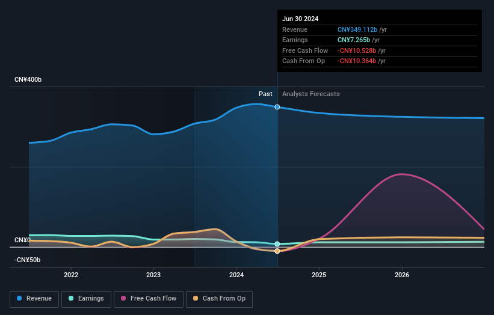This screenshot has height=315, width=494.
Task: Click the blue Revenue legend dot
Action: click(19, 298)
